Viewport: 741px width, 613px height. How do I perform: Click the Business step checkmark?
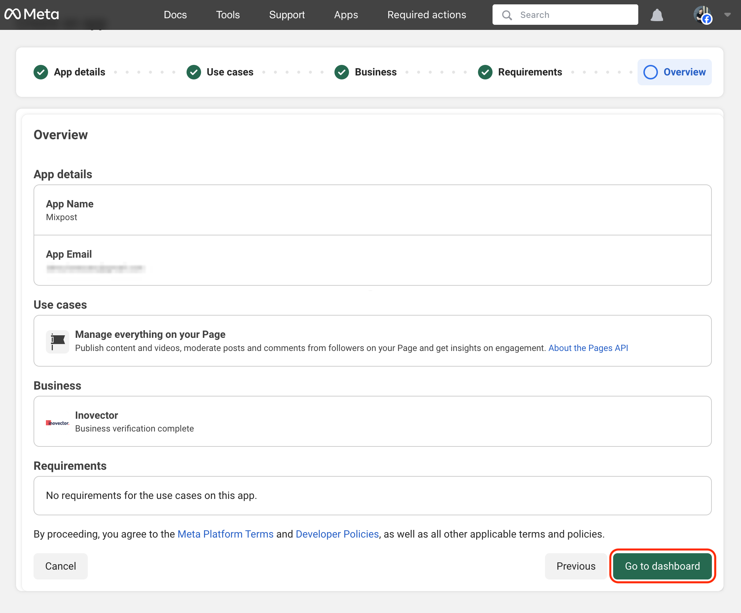point(342,72)
